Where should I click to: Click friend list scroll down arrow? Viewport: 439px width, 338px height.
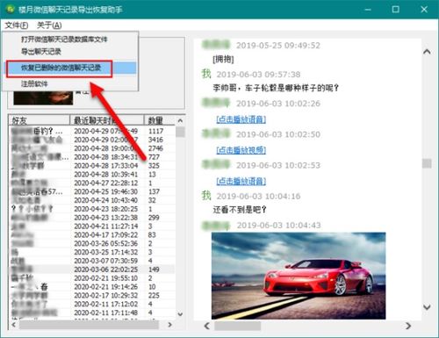pos(180,314)
